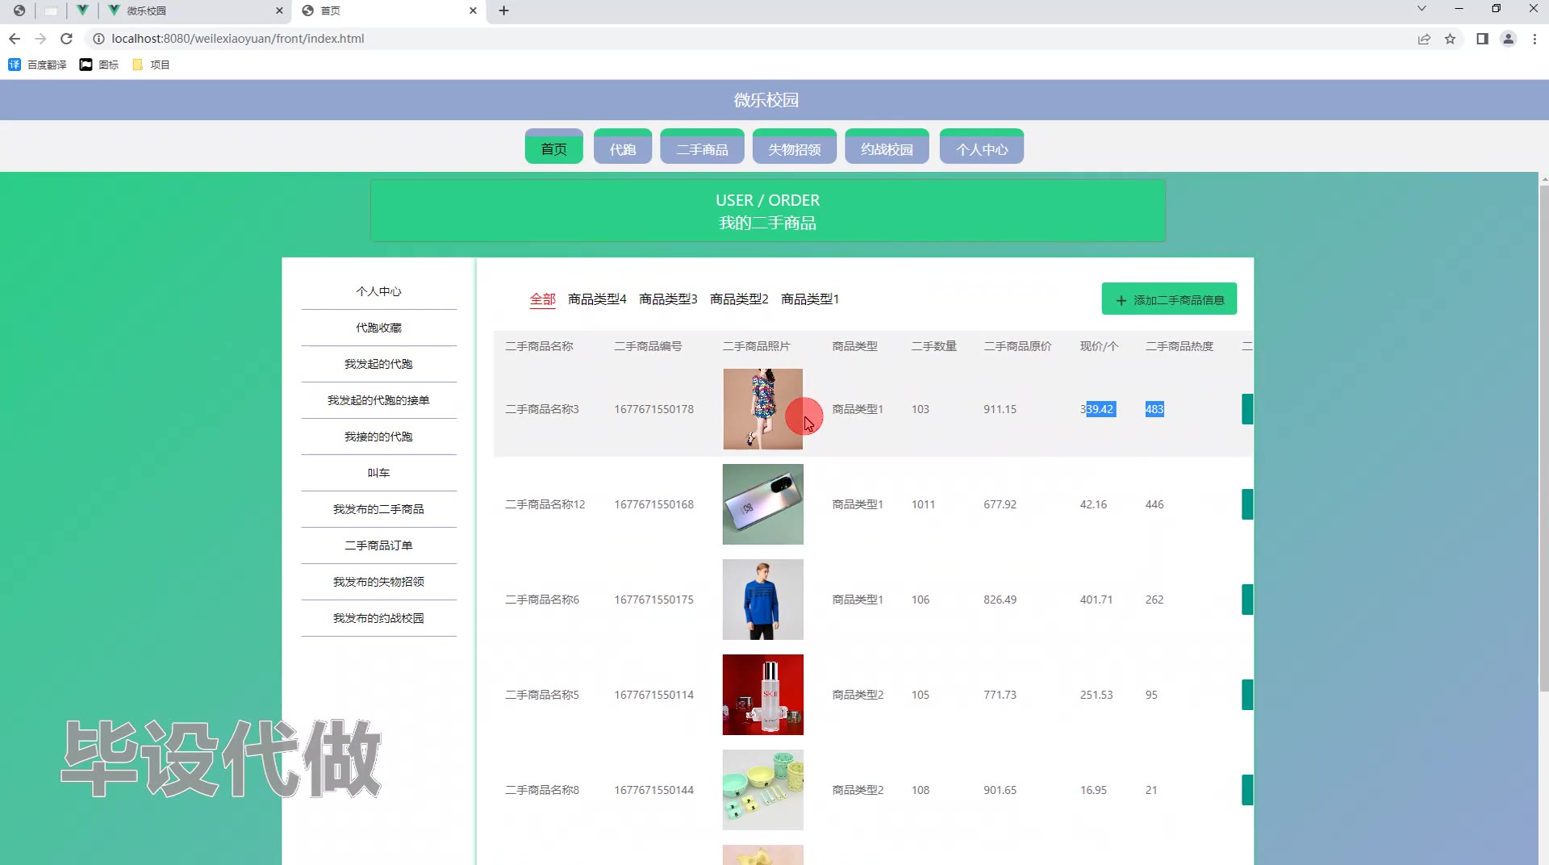Open phone photo of 二手商品名称12

click(x=762, y=504)
